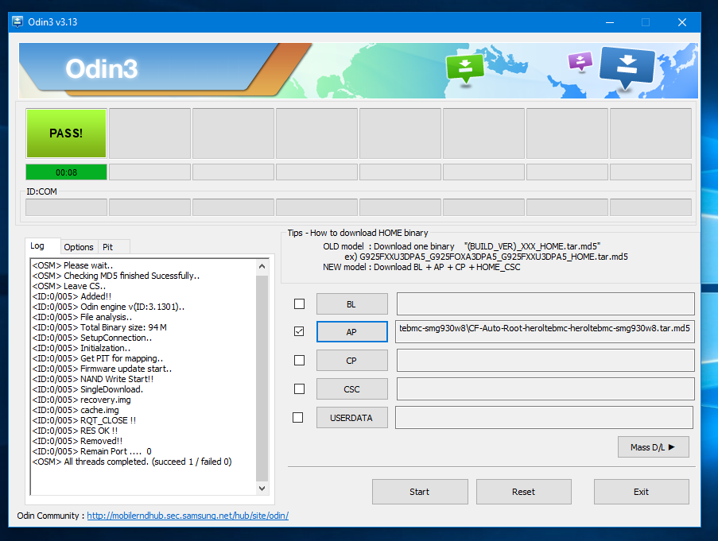Click the USERDATA file browse button
Viewport: 718px width, 541px height.
351,418
